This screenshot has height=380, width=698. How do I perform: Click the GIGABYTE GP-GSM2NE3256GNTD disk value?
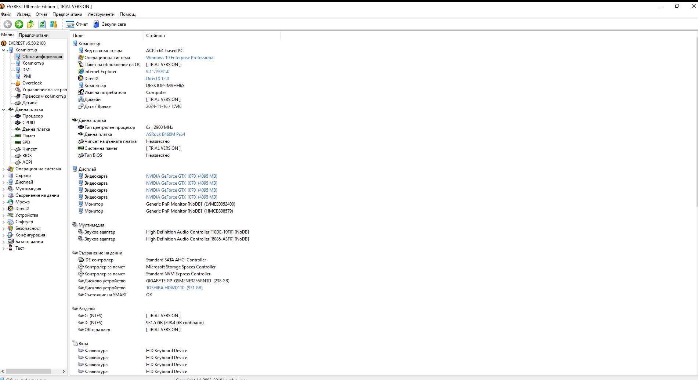(x=188, y=281)
